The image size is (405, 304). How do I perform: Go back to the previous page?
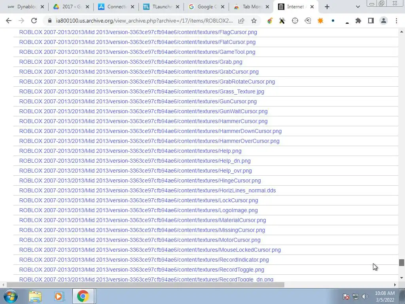(9, 21)
